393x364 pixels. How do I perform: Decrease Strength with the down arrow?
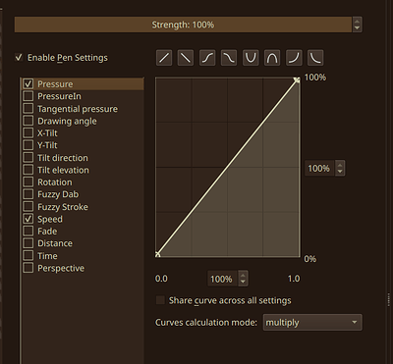357,28
